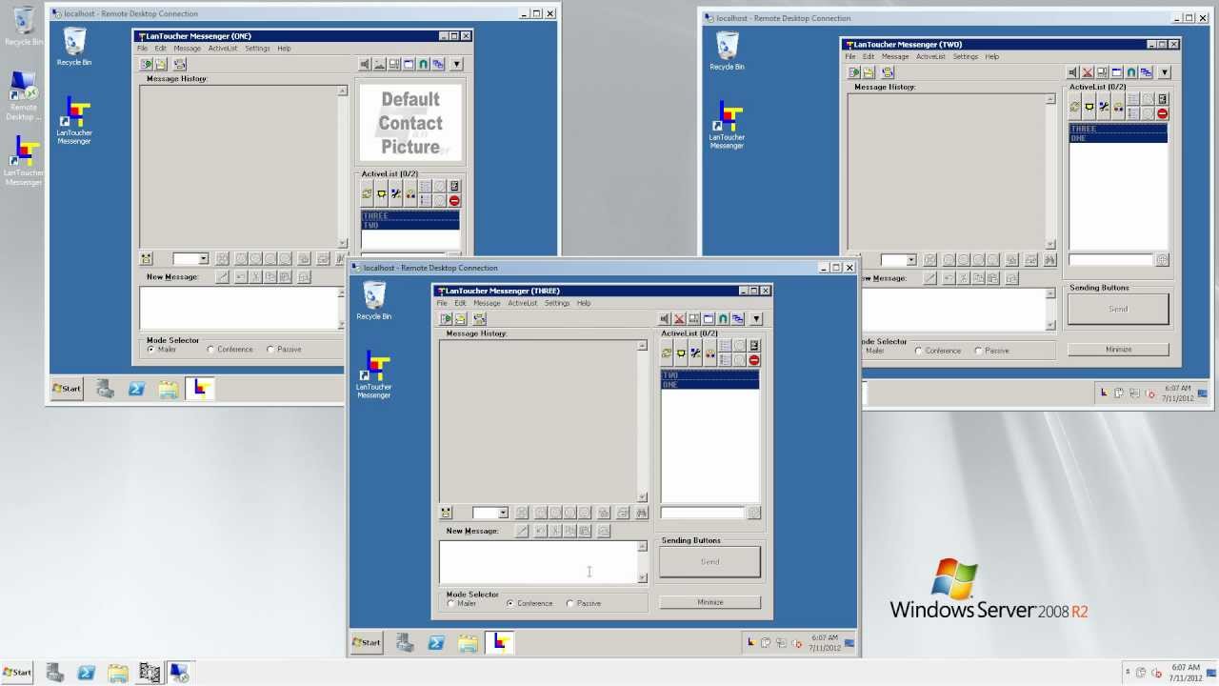
Task: Click the binoculars search icon in TWO window
Action: coord(1049,260)
